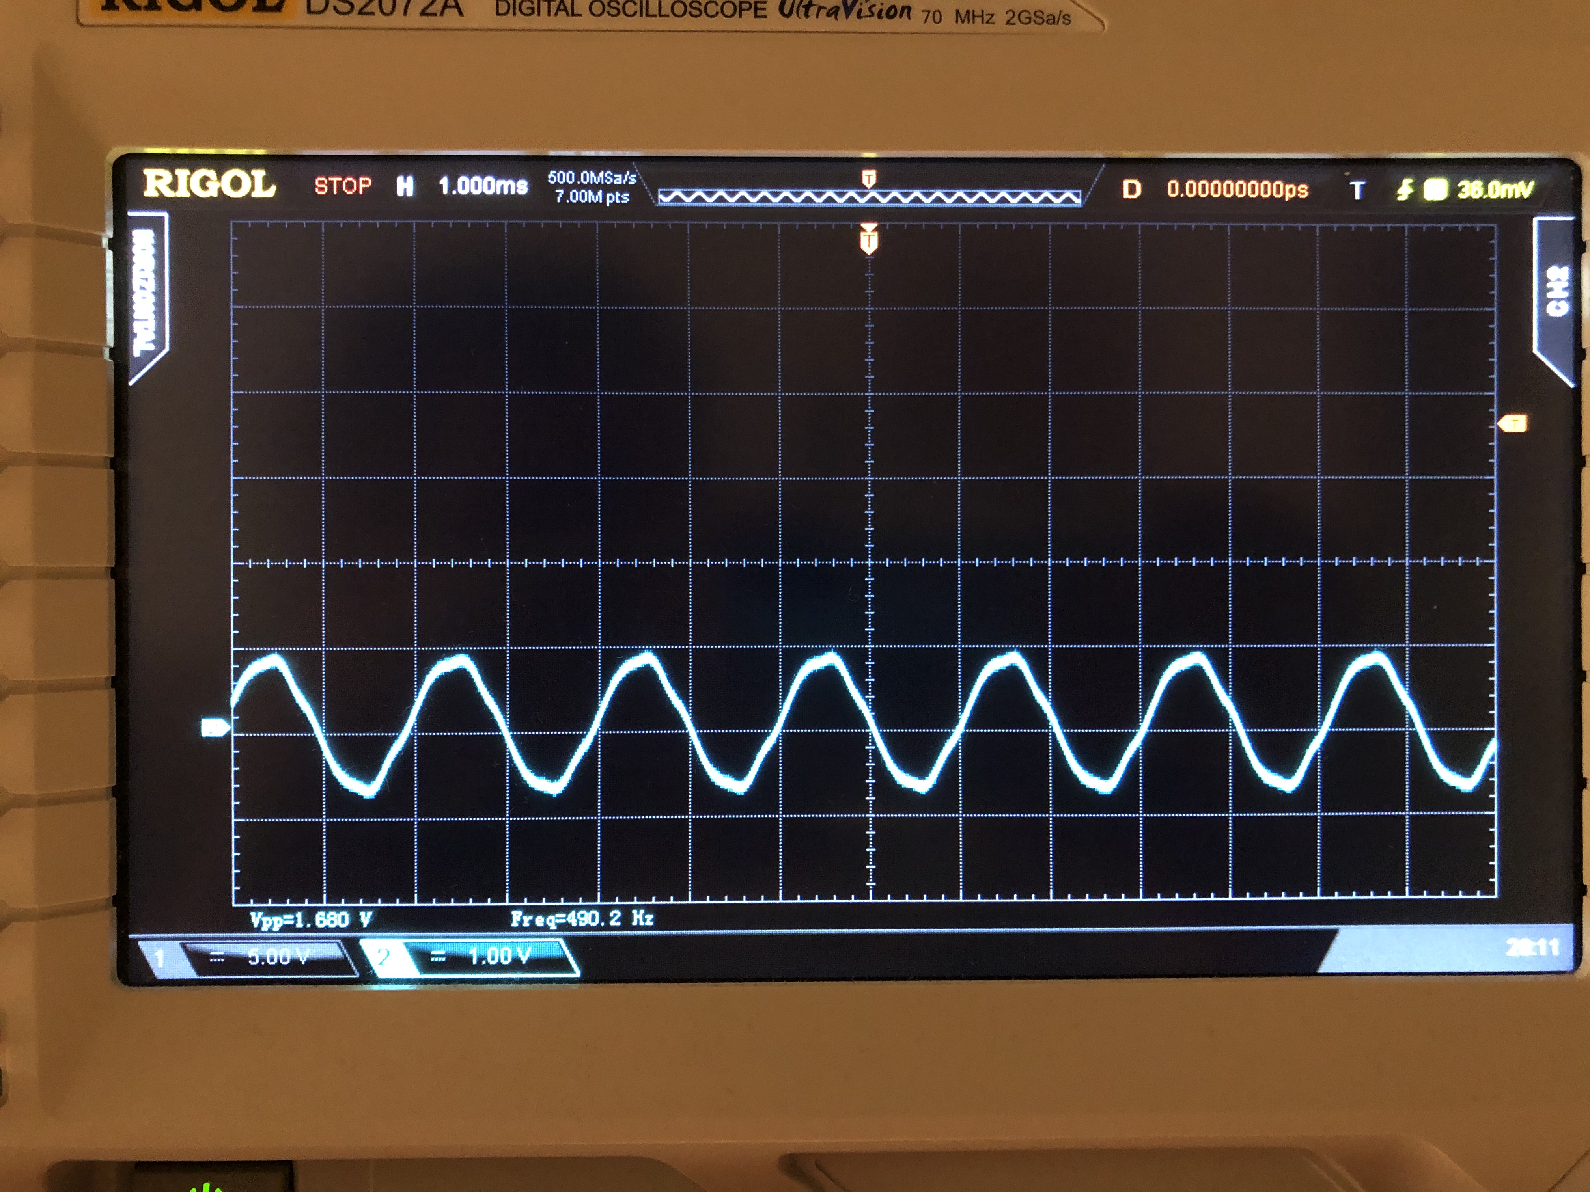Click the Vpp=1.680 V measurement

click(310, 920)
